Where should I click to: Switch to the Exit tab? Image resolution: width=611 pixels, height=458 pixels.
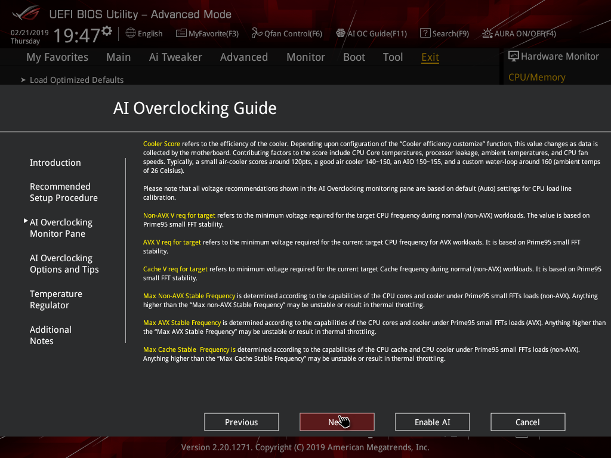[430, 57]
